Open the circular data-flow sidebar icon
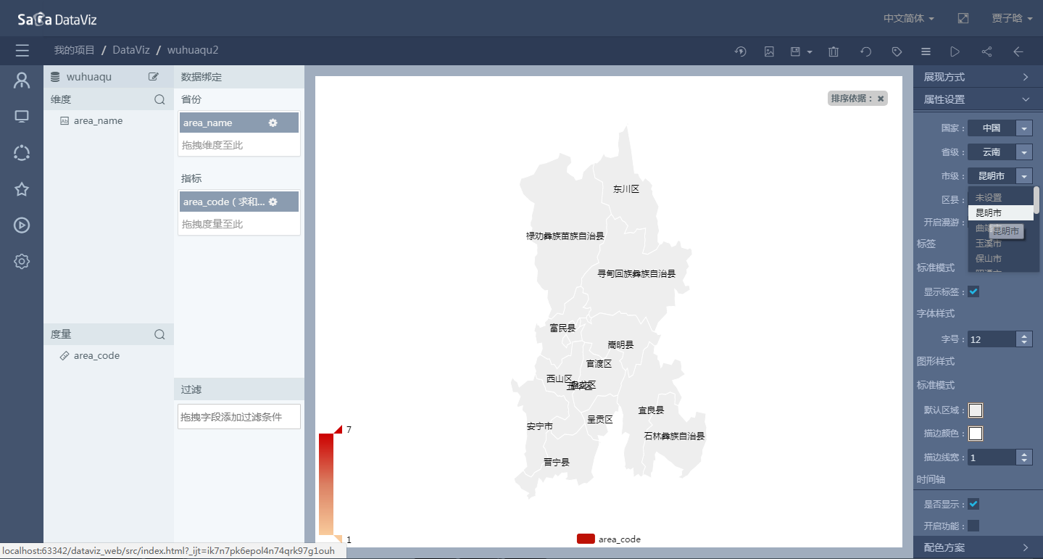 point(22,153)
